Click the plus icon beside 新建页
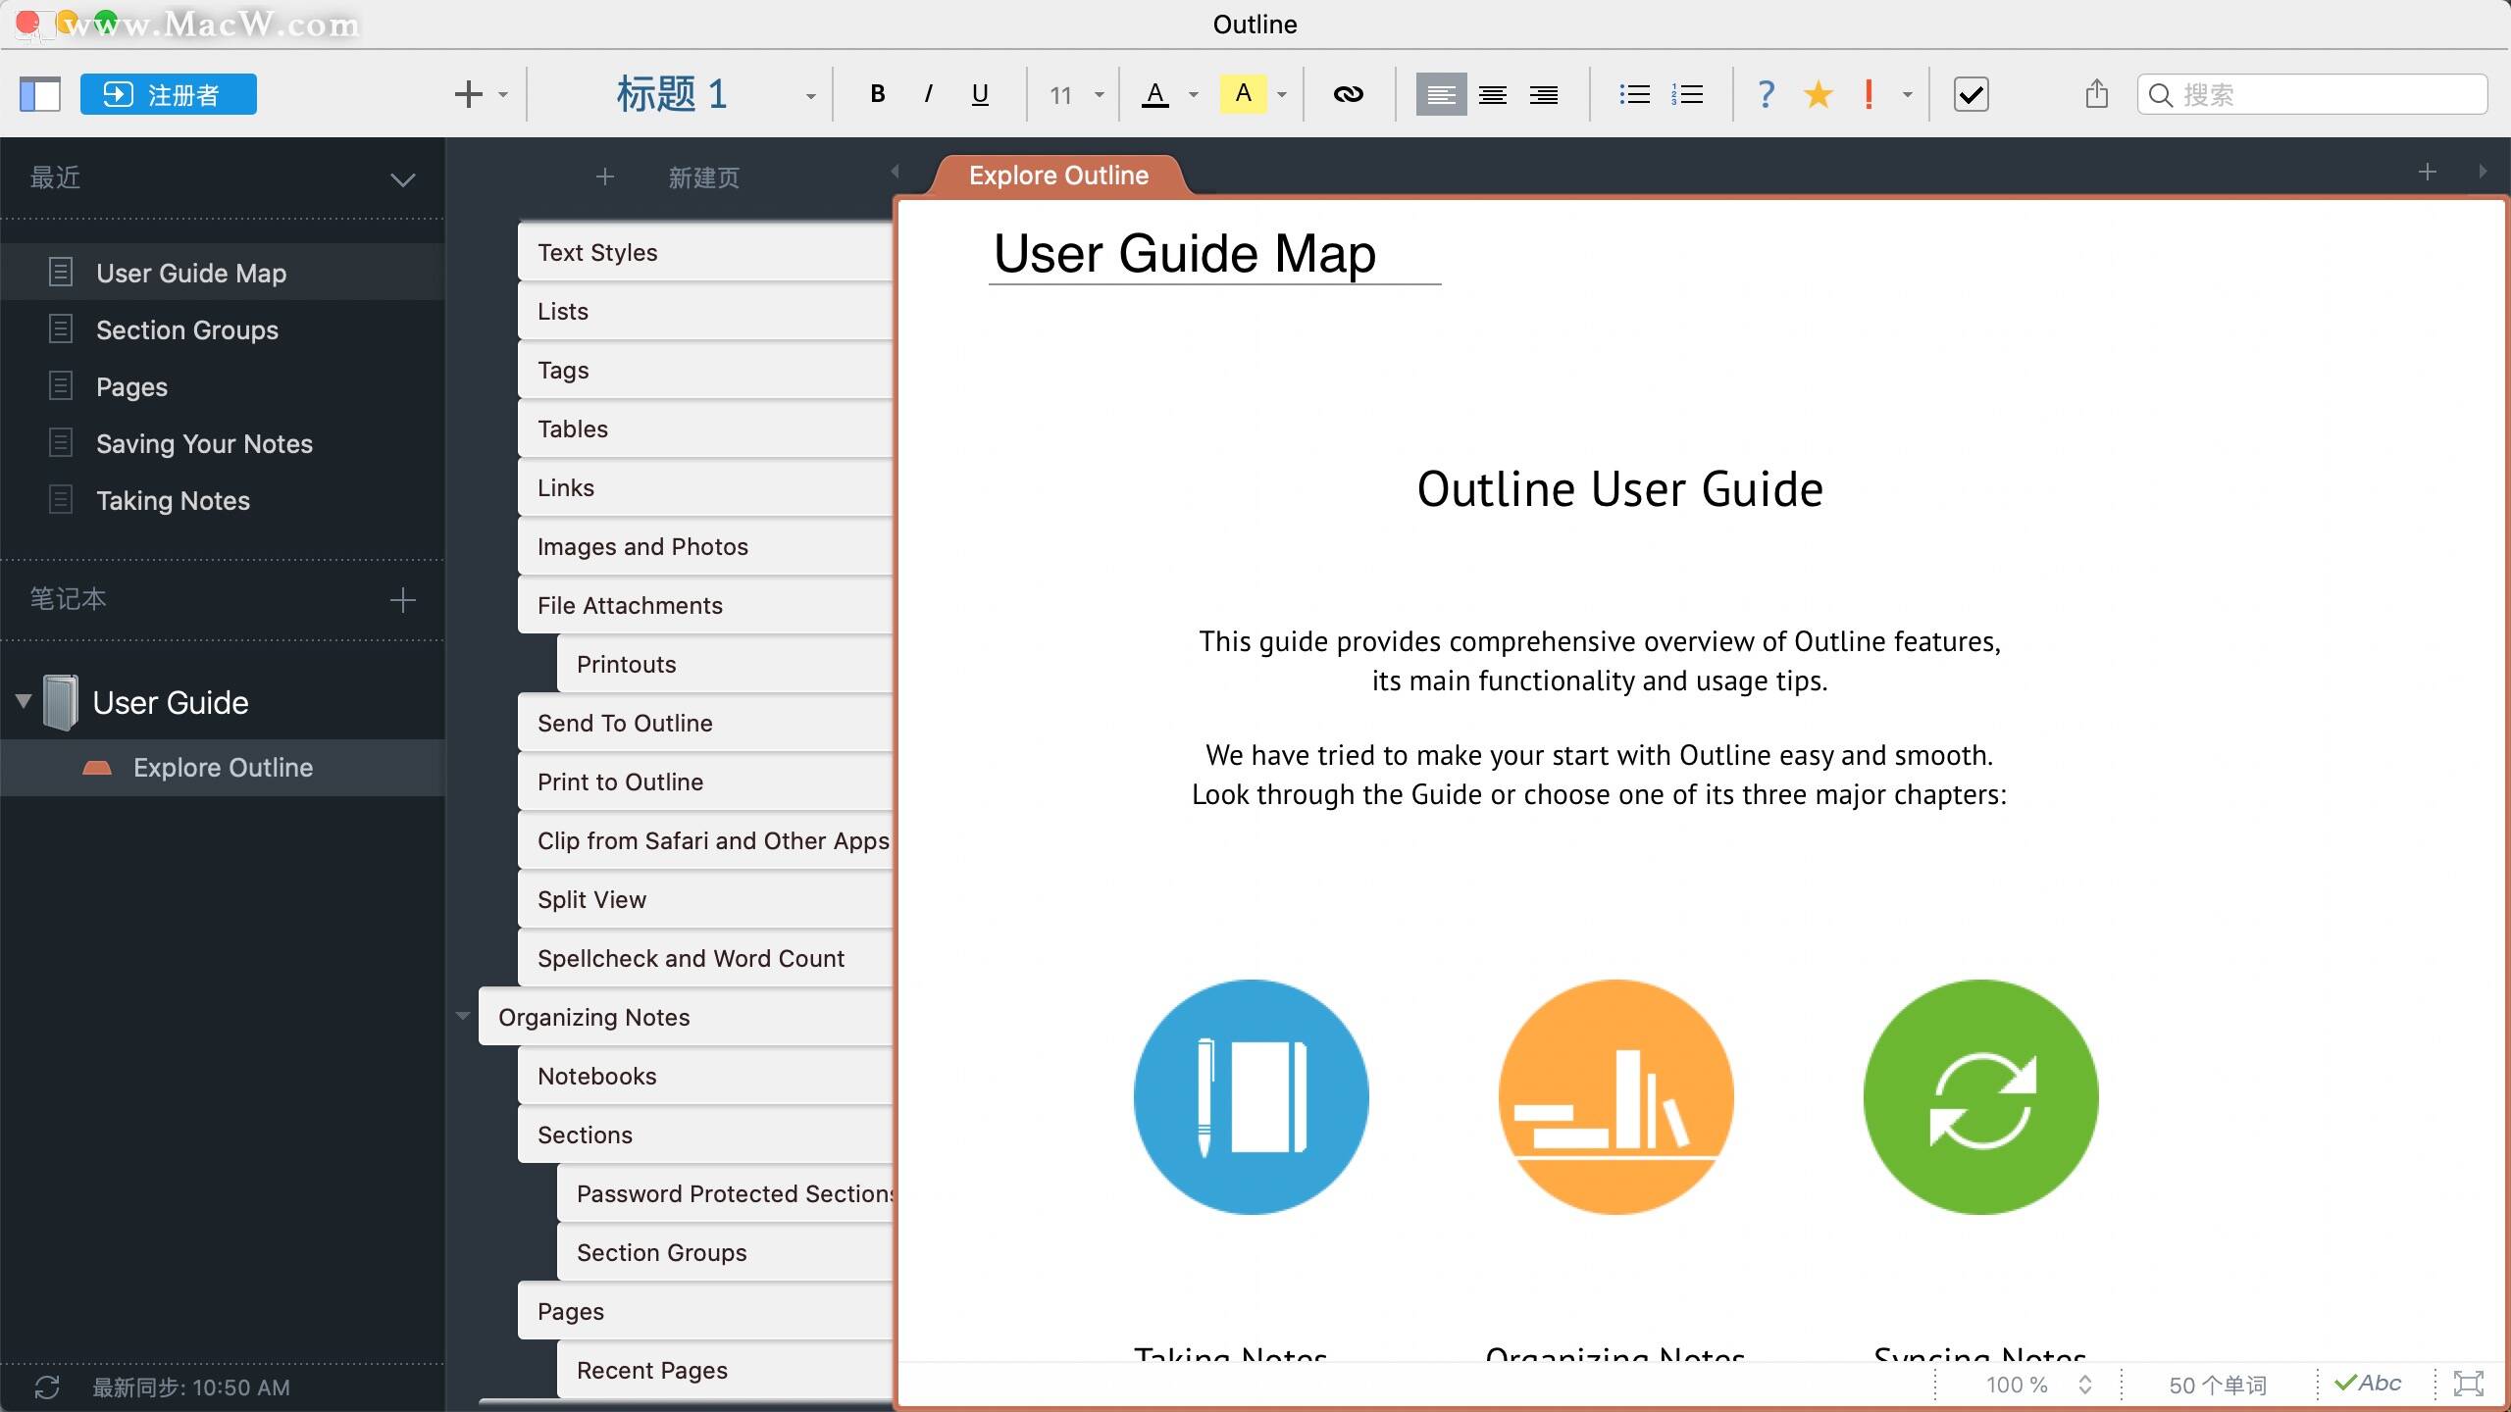Image resolution: width=2511 pixels, height=1412 pixels. pyautogui.click(x=605, y=176)
